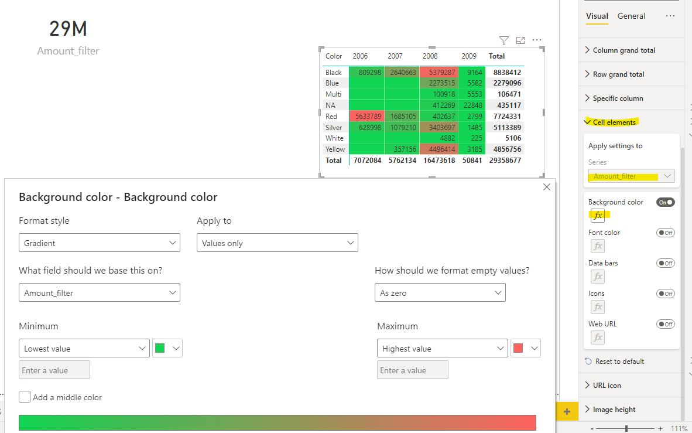Check Add a middle color
Viewport: 692px width, 433px height.
[x=25, y=397]
